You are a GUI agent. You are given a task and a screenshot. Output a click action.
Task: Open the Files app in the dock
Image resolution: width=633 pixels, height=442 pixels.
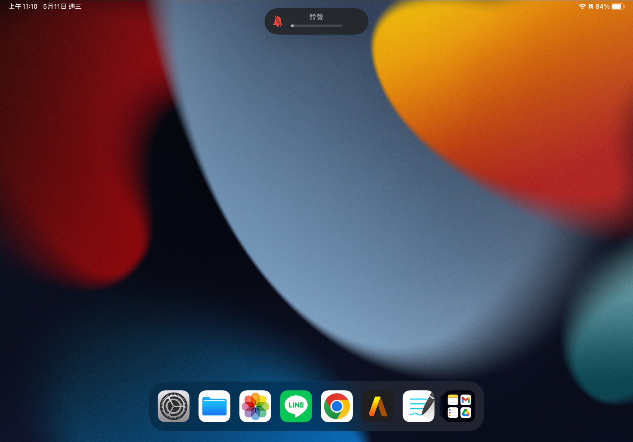214,406
